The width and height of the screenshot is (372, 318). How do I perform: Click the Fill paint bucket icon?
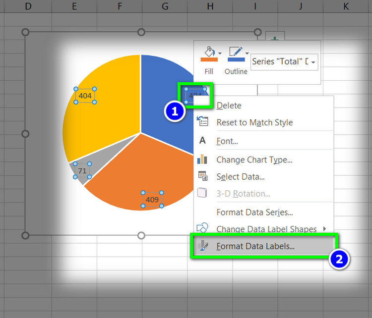click(x=209, y=52)
